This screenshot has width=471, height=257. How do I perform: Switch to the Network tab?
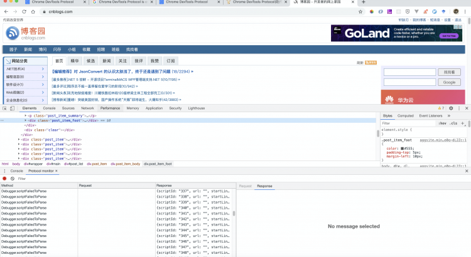(x=87, y=108)
